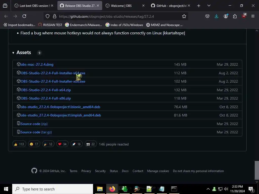Open the Terms footer link
The height and width of the screenshot is (194, 259).
coord(74,171)
